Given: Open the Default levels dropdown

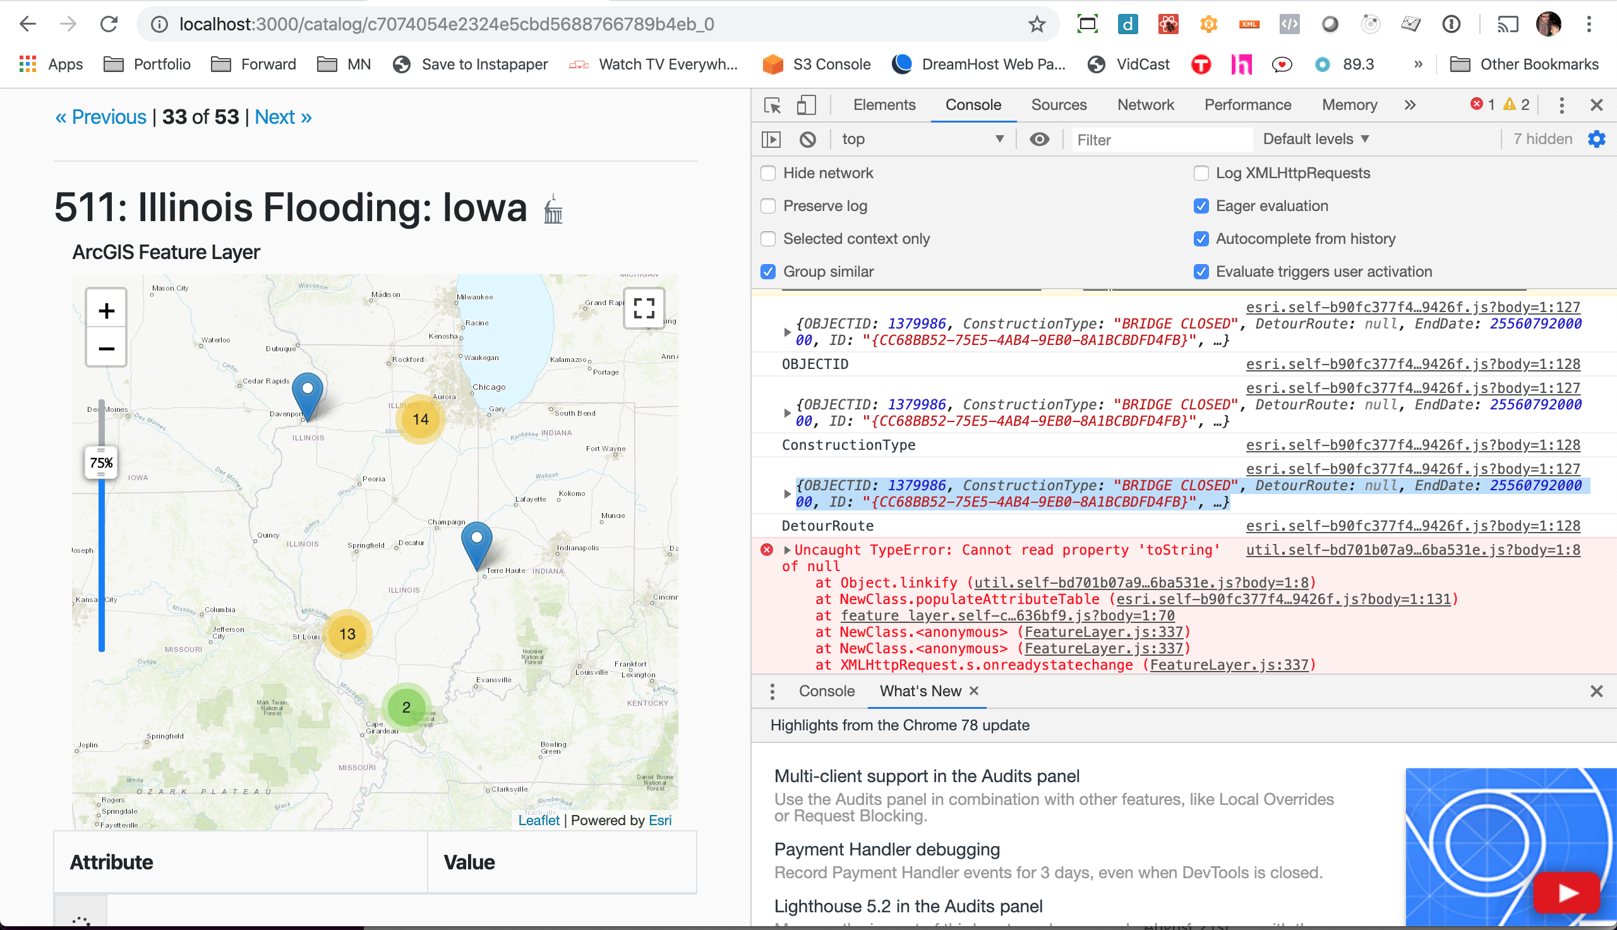Looking at the screenshot, I should [x=1315, y=138].
